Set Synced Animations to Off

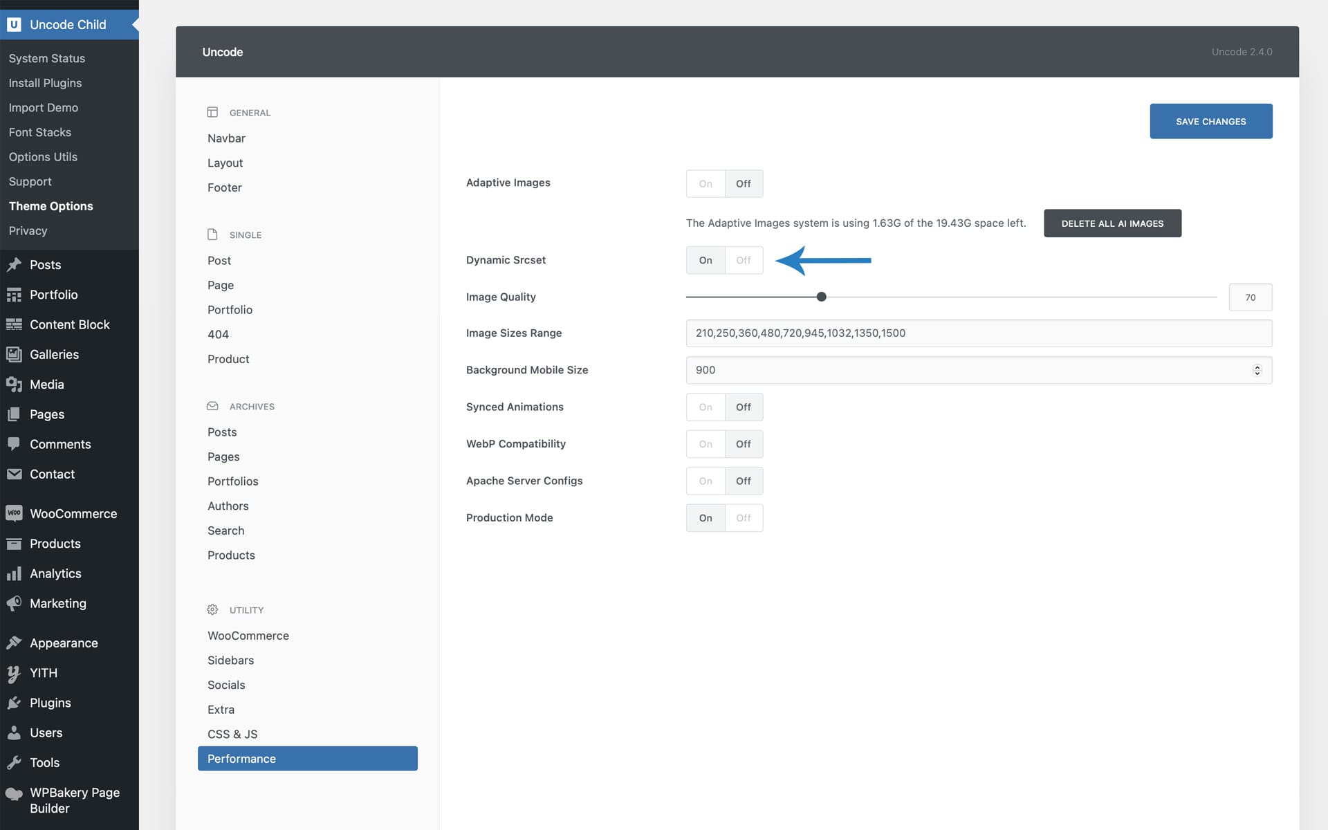[744, 407]
